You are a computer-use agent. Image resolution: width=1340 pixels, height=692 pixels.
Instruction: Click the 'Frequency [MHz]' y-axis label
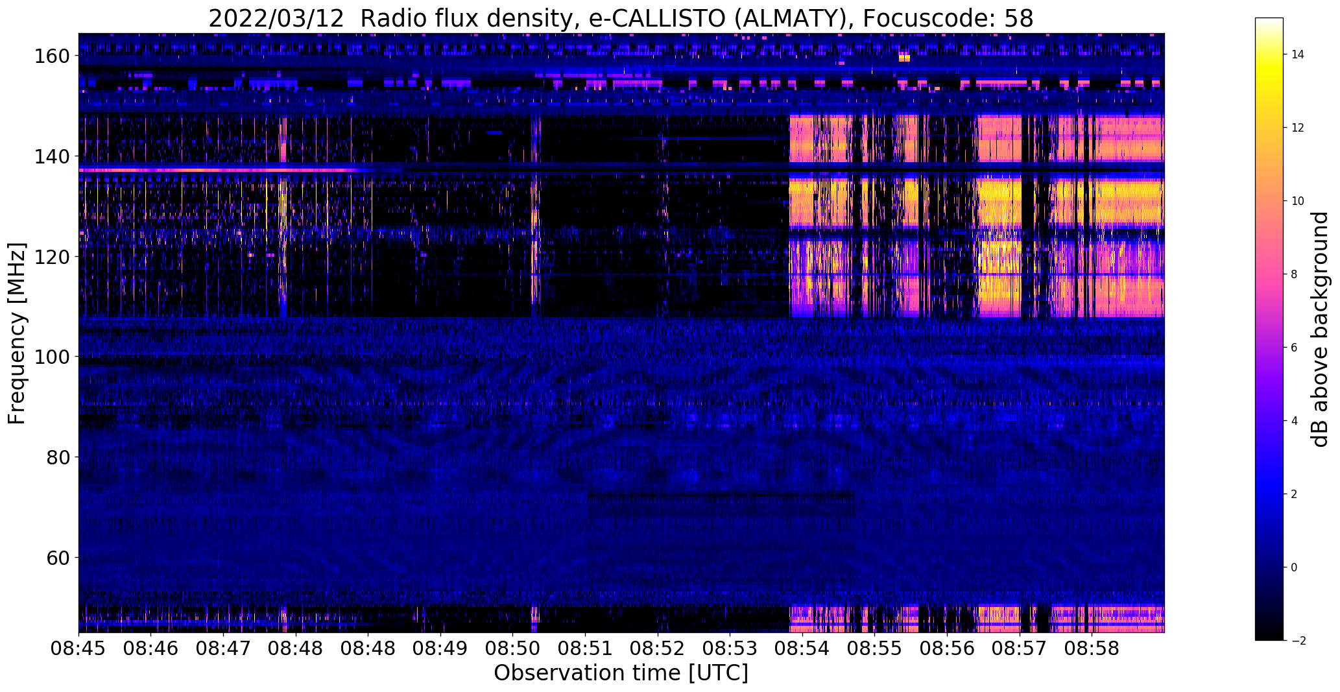coord(17,333)
